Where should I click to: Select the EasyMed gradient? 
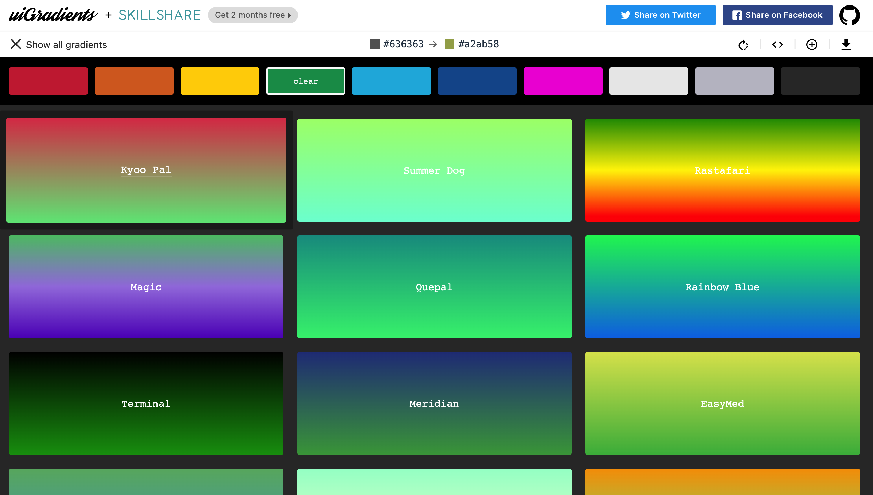722,403
